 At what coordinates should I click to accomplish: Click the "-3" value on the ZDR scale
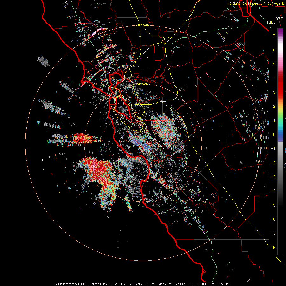[x=273, y=177]
